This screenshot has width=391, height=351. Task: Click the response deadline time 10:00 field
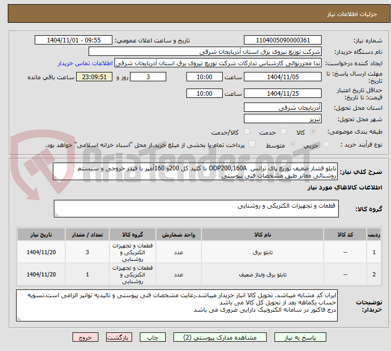point(205,77)
